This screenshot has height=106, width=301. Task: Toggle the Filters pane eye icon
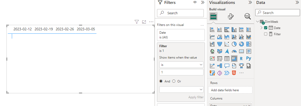pyautogui.click(x=195, y=2)
